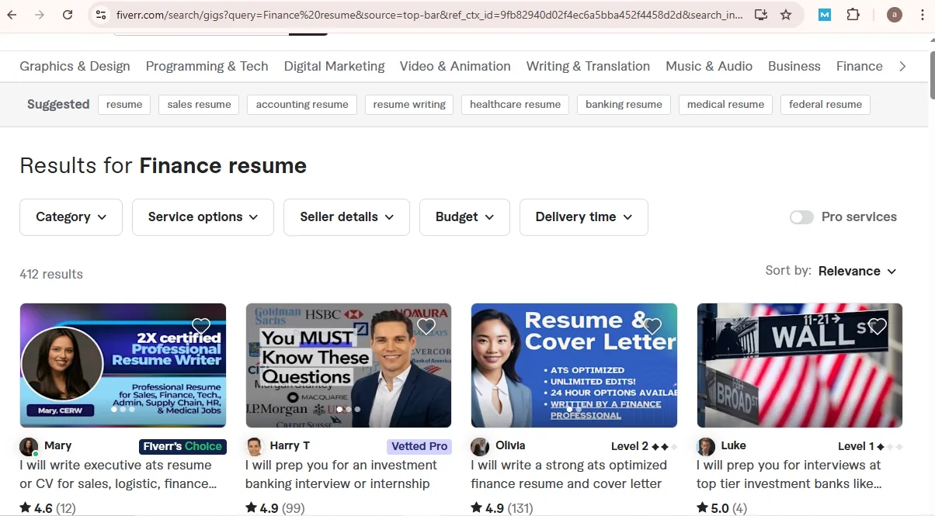Select suggested tag 'sales resume'

pyautogui.click(x=199, y=105)
